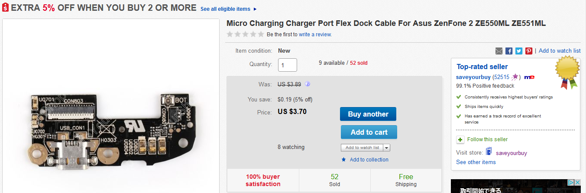Share this item on Facebook
586x193 pixels.
pos(509,51)
